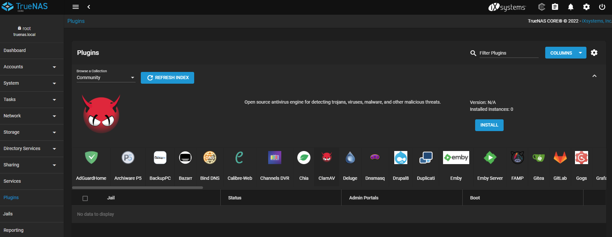Collapse the plugin browser panel chevron
Image resolution: width=612 pixels, height=237 pixels.
594,76
